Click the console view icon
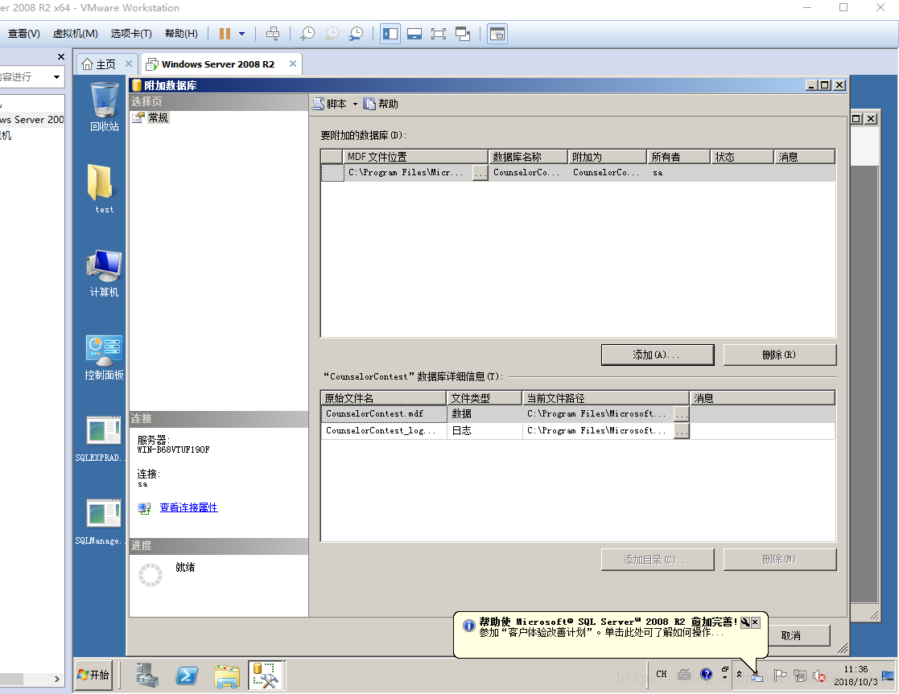899x694 pixels. tap(497, 34)
